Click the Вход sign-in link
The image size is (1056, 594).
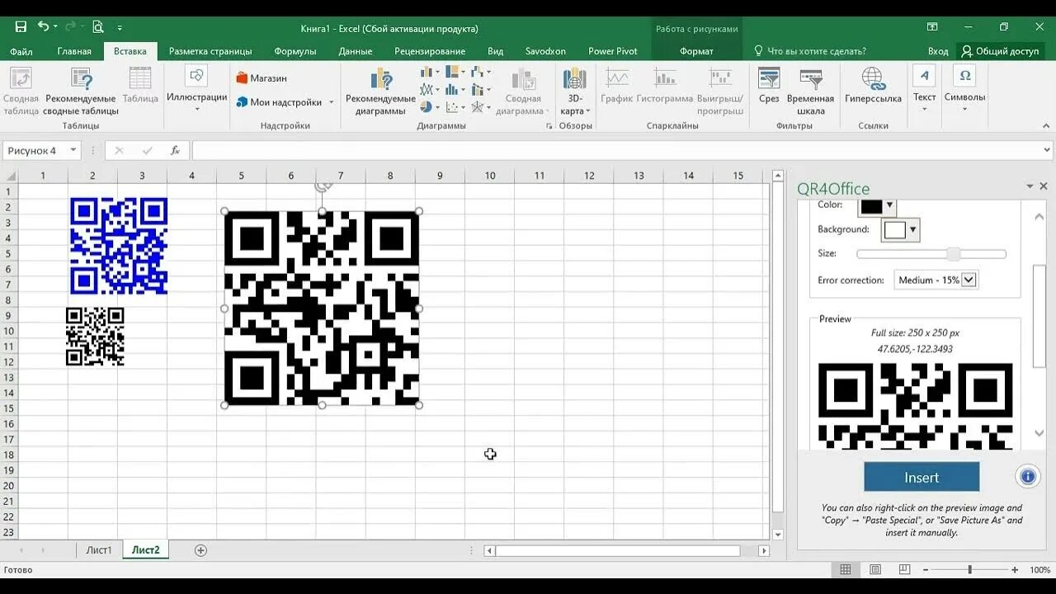pyautogui.click(x=938, y=51)
